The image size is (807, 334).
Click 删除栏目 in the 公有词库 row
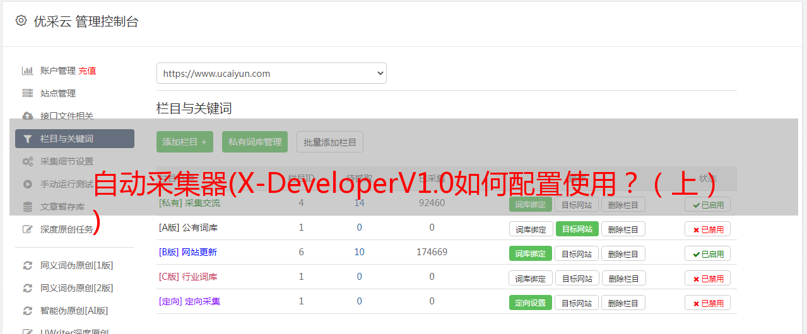point(623,229)
